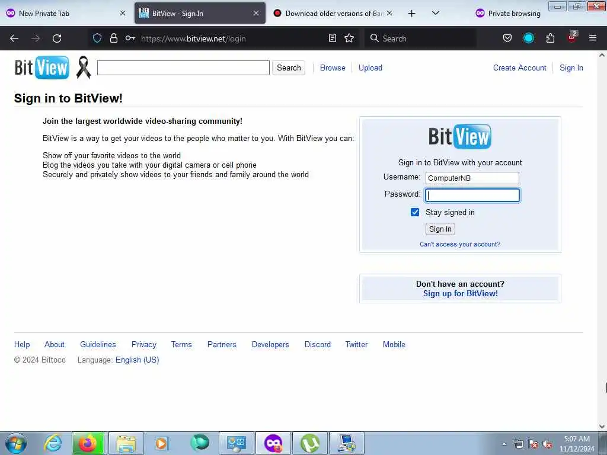
Task: Open the Partners footer link
Action: 222,344
